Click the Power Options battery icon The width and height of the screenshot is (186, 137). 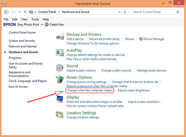click(60, 80)
